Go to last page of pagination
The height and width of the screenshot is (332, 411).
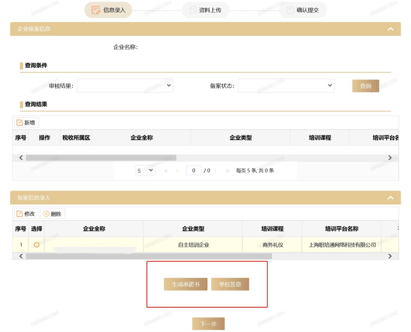[227, 171]
